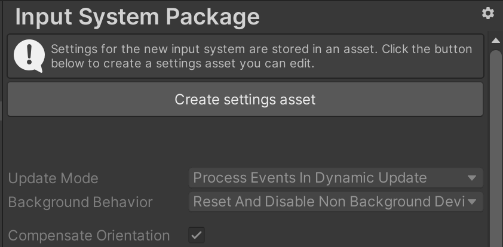Click the vertical scrollbar thumb

pyautogui.click(x=495, y=149)
